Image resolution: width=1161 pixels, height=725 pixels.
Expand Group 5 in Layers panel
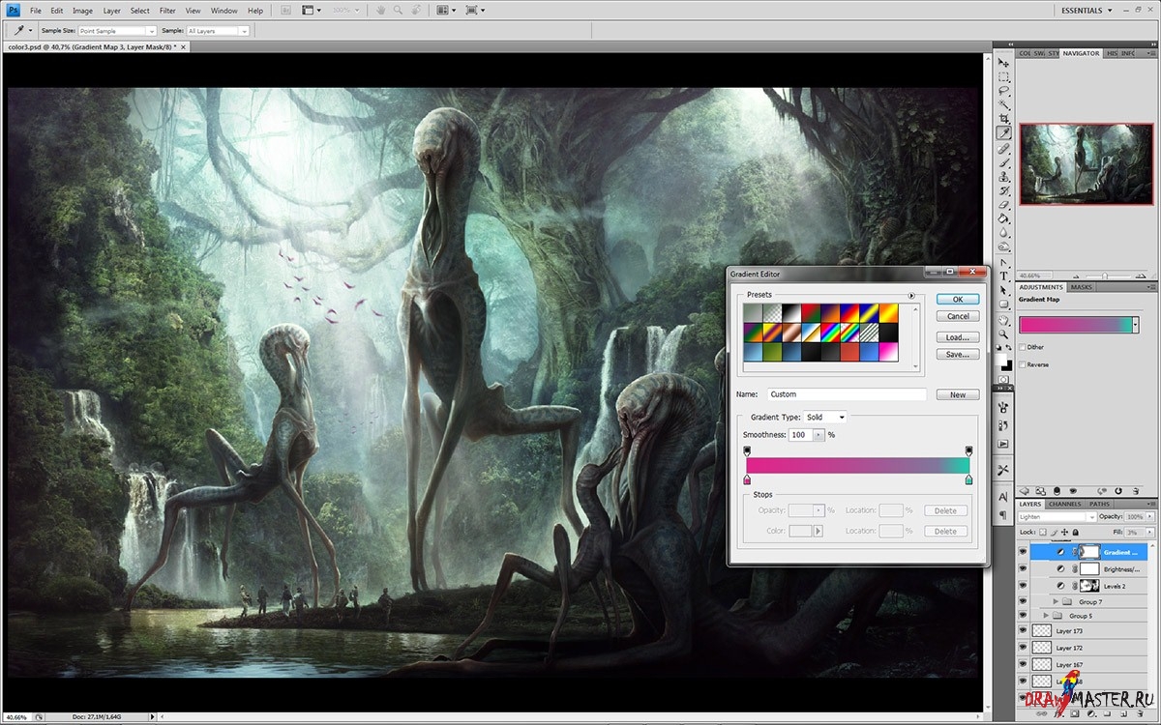pos(1046,616)
